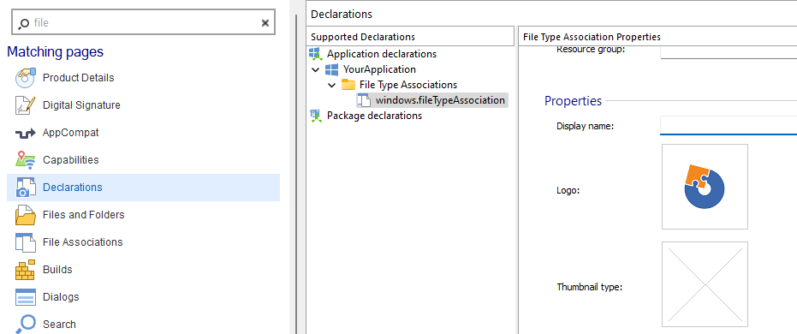Select the Package declarations tree item
This screenshot has width=797, height=334.
click(375, 116)
